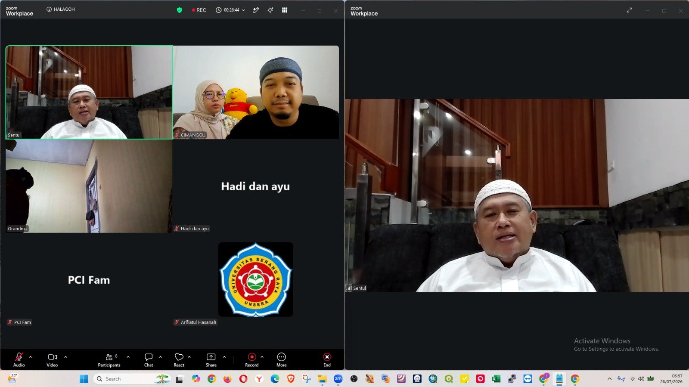Viewport: 689px width, 387px height.
Task: Show hidden system tray icons
Action: click(x=609, y=379)
